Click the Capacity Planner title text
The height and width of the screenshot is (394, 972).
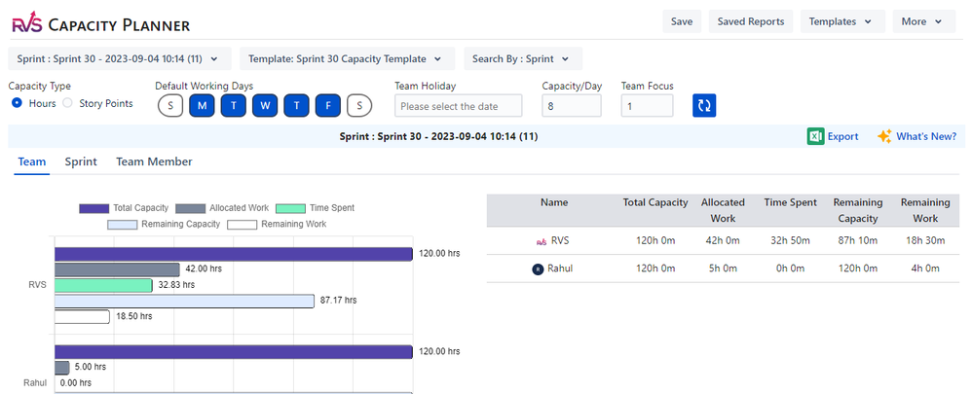(x=119, y=25)
